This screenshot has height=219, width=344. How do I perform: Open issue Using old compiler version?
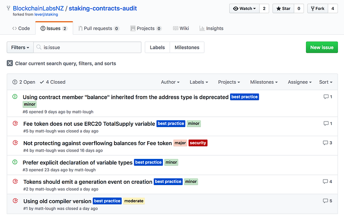pyautogui.click(x=57, y=201)
